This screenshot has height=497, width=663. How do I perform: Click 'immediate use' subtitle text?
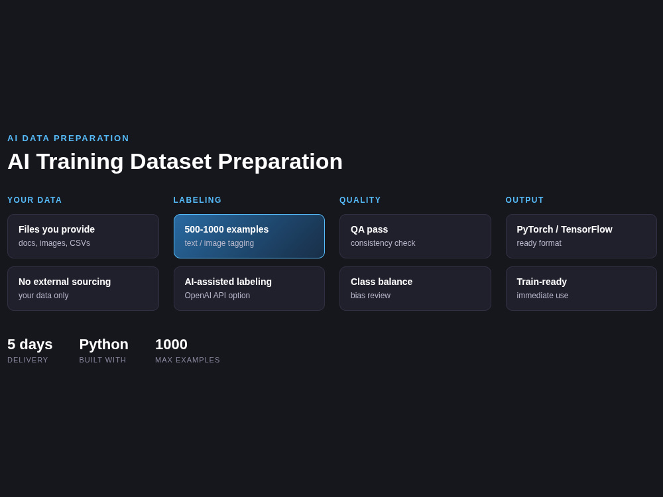[x=542, y=296]
